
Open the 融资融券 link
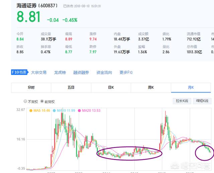pos(81,72)
